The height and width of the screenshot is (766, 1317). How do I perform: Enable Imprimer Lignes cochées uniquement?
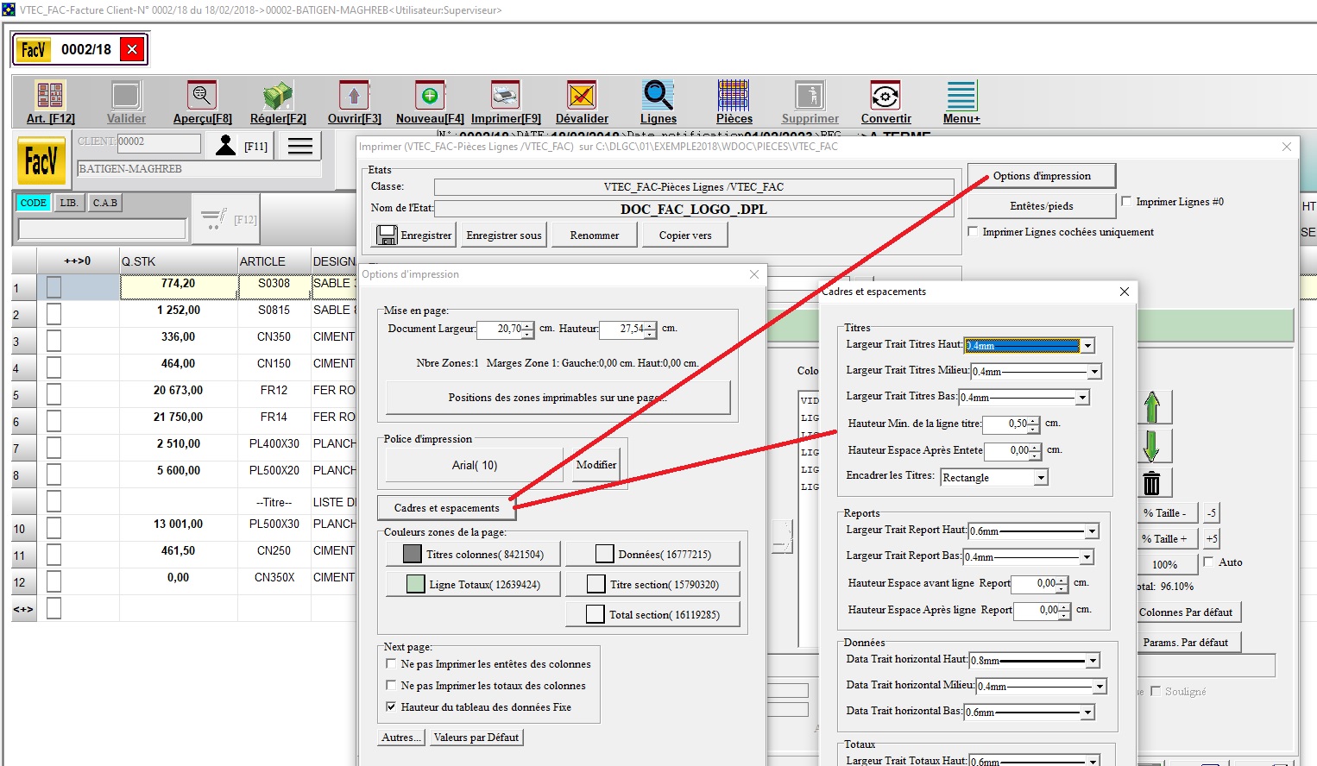(x=973, y=231)
